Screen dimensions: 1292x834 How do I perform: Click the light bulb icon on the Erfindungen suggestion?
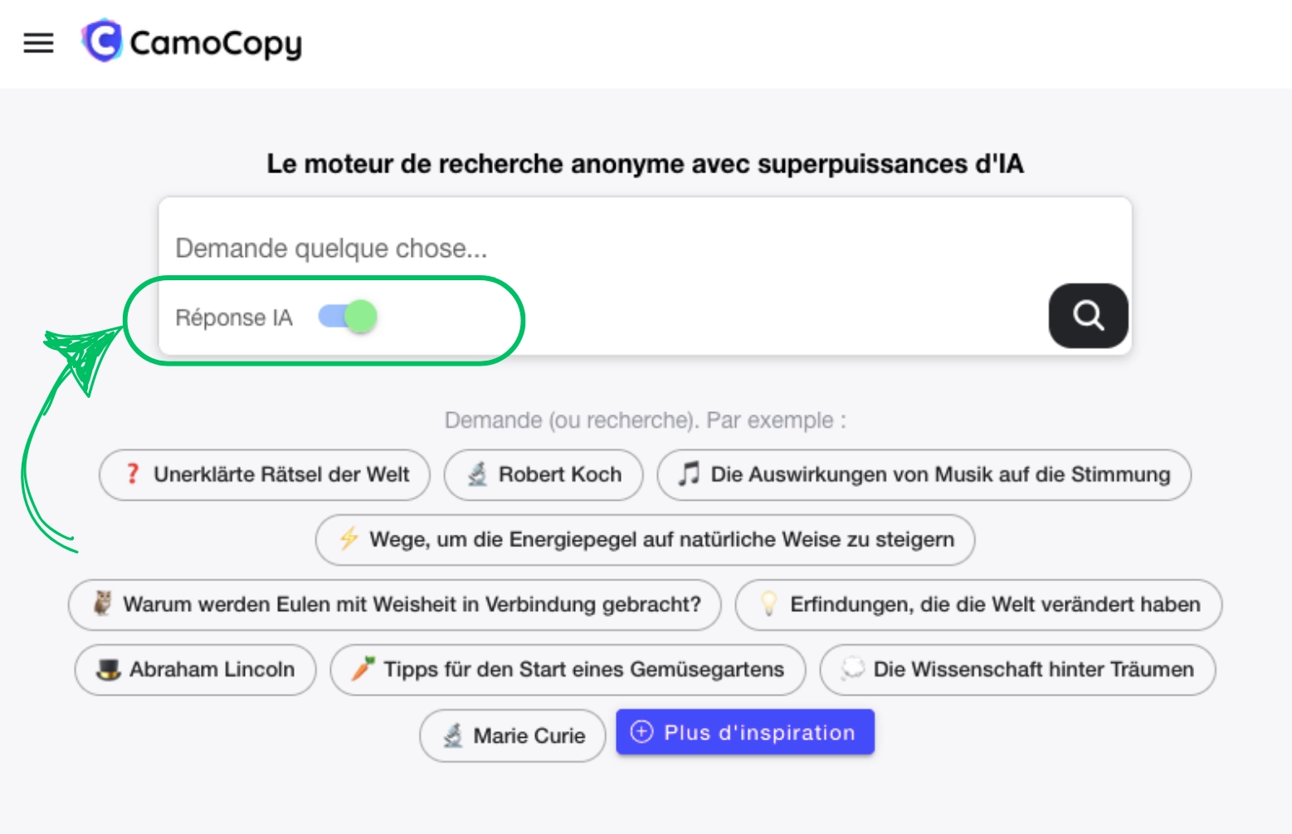(x=768, y=604)
